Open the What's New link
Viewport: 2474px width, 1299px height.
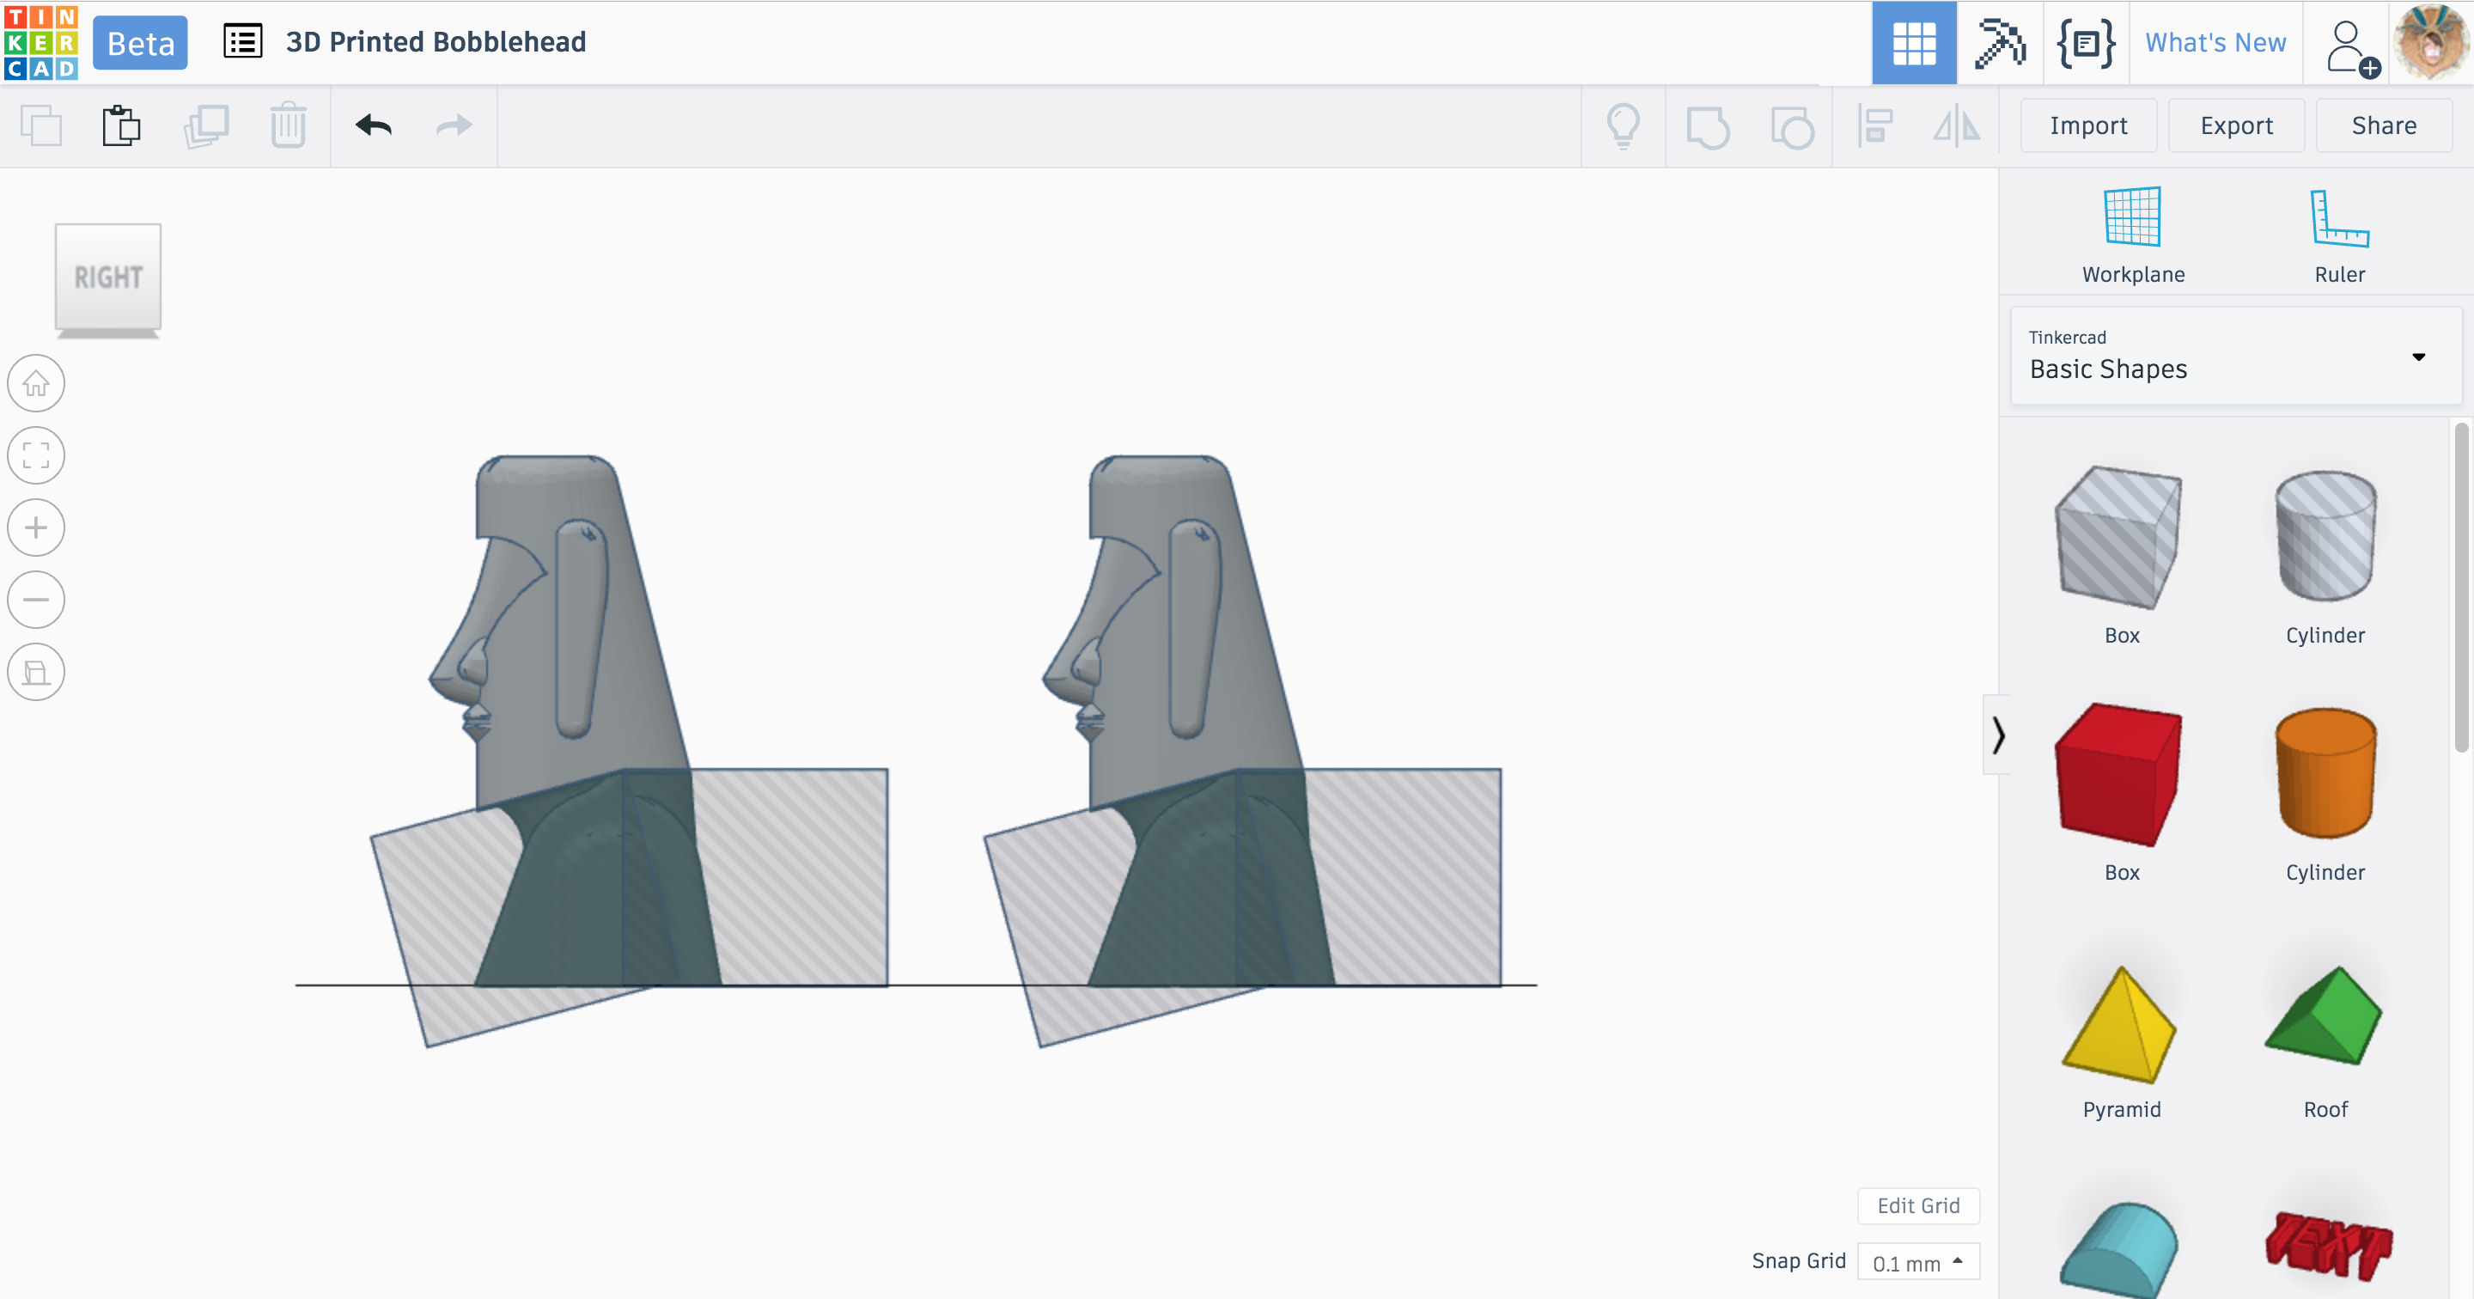(2215, 43)
